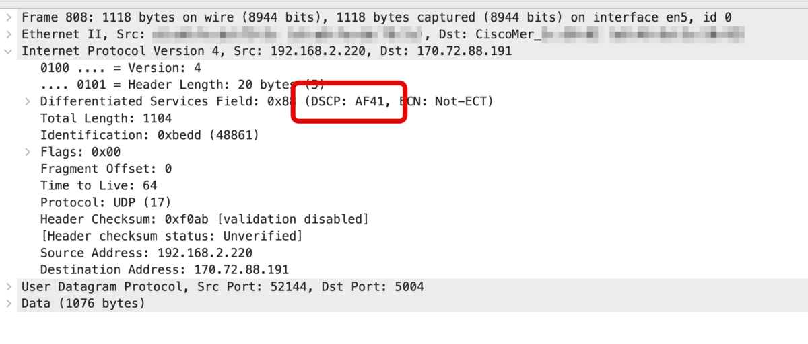Expand the Differentiated Services Field
Image resolution: width=808 pixels, height=344 pixels.
pos(27,101)
